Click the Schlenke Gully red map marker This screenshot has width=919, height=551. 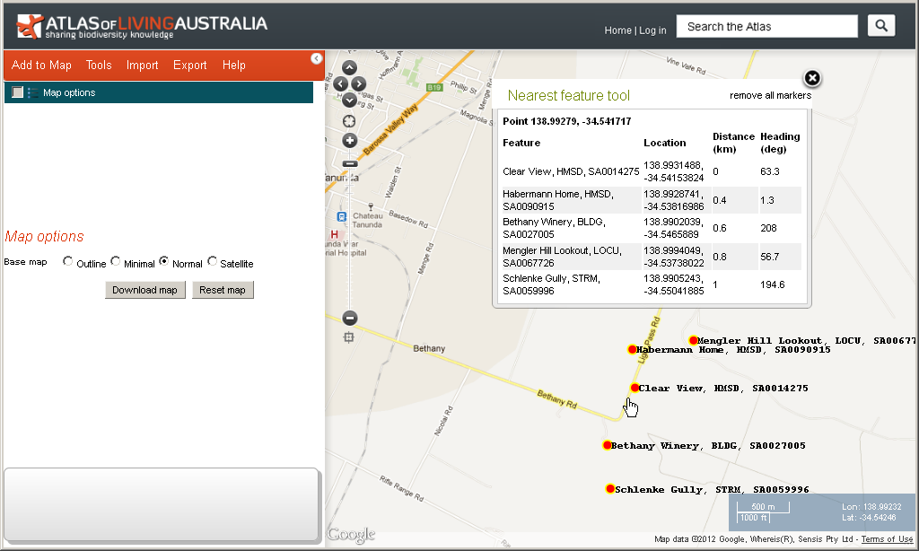pos(610,489)
